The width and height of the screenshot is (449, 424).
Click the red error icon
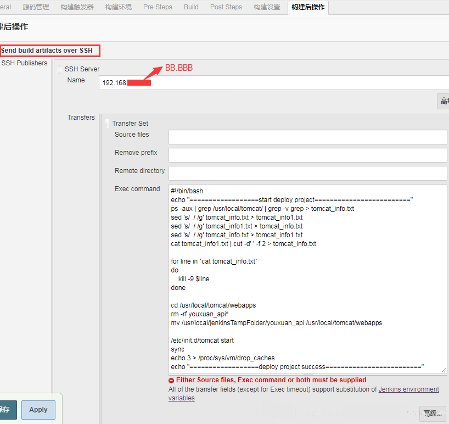[171, 381]
